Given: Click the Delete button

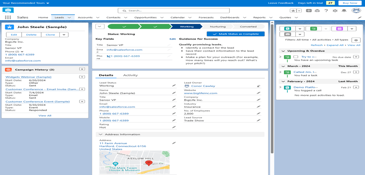Looking at the screenshot, I should (31, 35).
